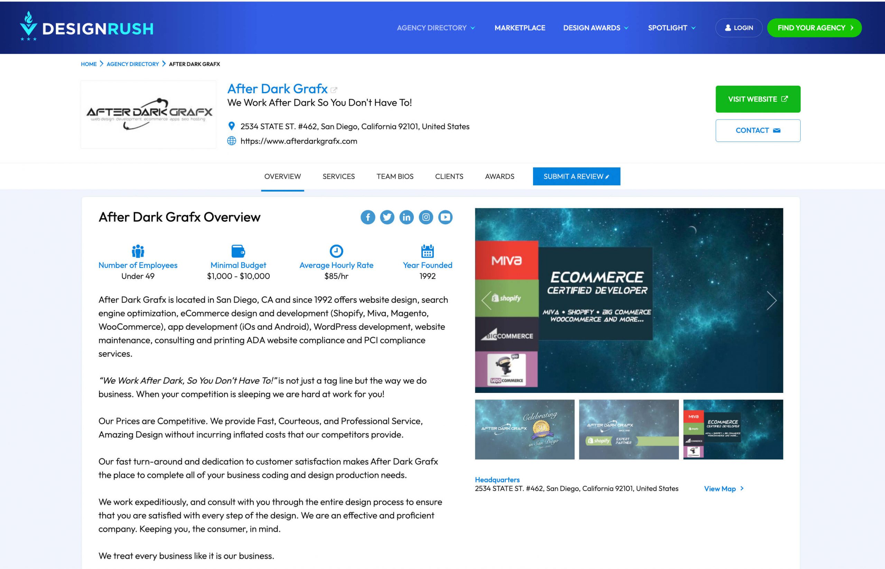
Task: Click the Visit Website button
Action: pos(758,99)
